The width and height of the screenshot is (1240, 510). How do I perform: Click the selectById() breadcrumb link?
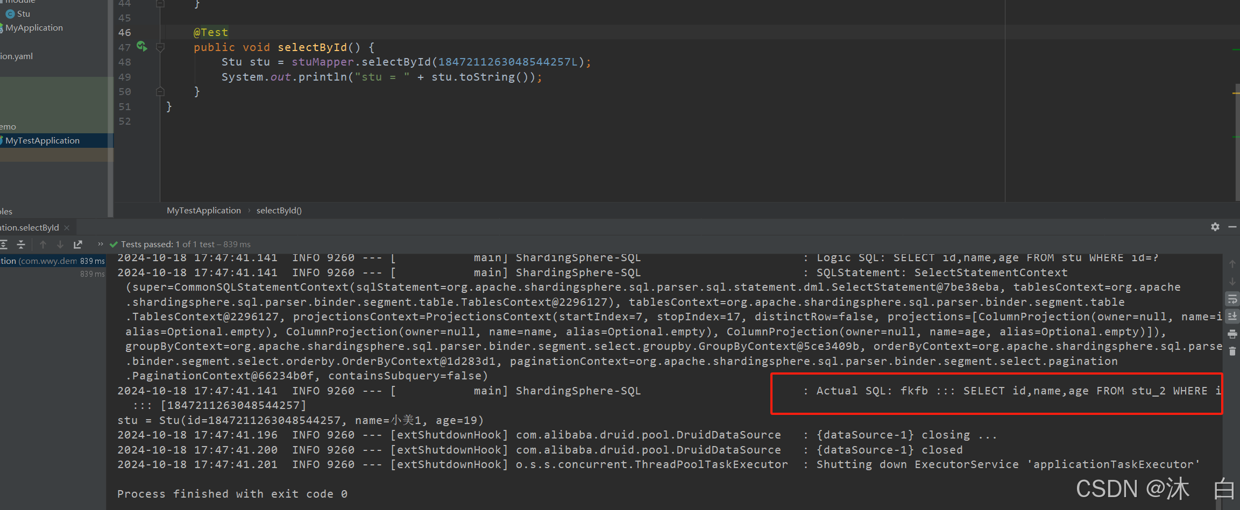click(x=279, y=210)
